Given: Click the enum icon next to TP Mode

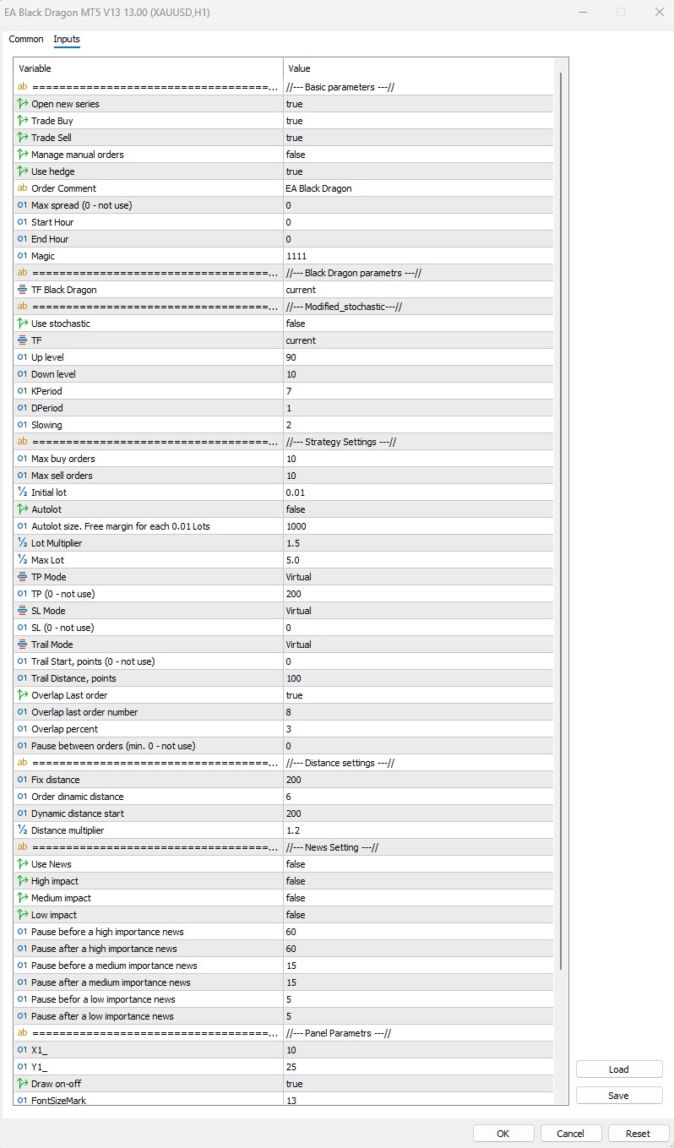Looking at the screenshot, I should [23, 577].
